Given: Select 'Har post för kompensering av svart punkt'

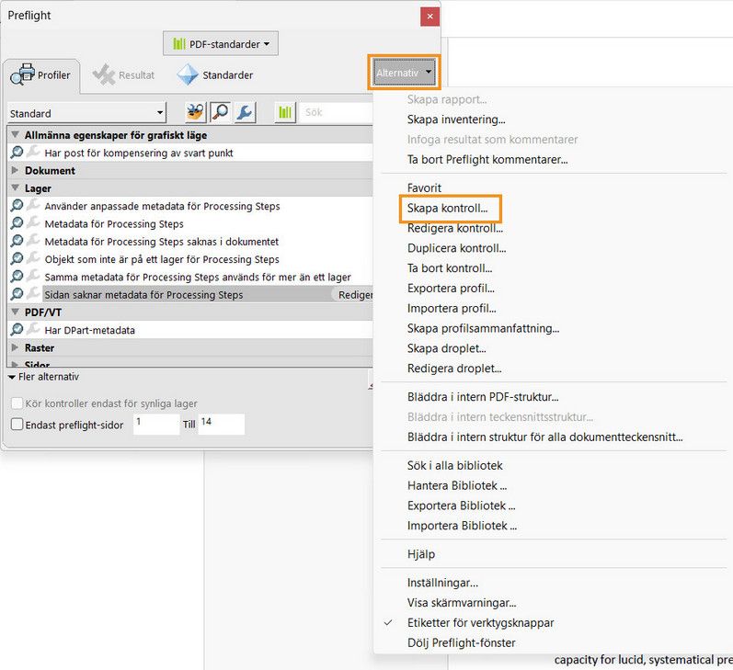Looking at the screenshot, I should [x=138, y=153].
